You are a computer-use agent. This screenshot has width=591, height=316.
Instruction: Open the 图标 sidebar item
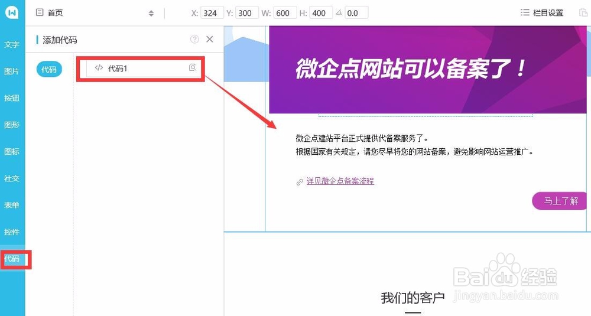tap(12, 151)
